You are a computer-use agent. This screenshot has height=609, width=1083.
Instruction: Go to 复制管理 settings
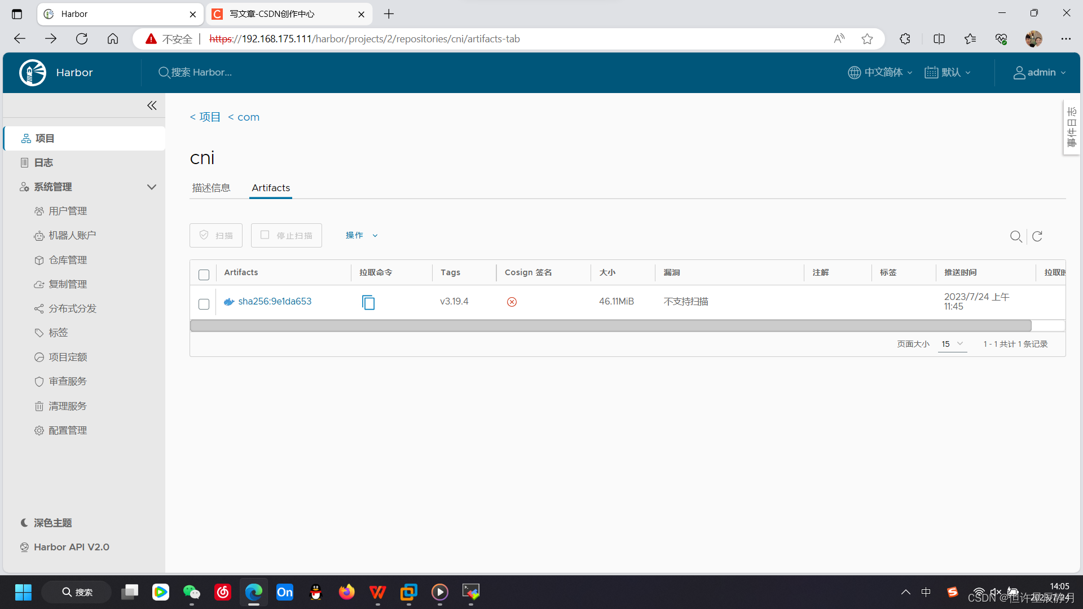(x=68, y=284)
